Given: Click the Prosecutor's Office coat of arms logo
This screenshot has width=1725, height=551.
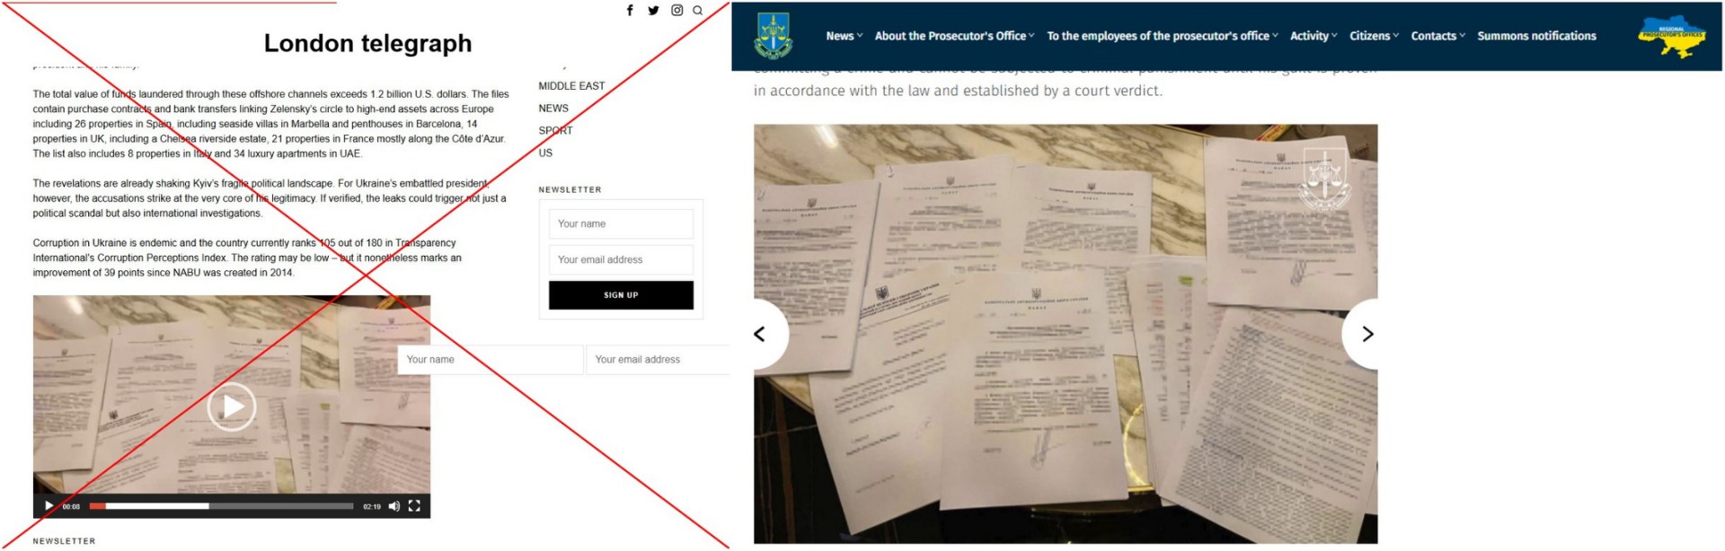Looking at the screenshot, I should (x=774, y=36).
